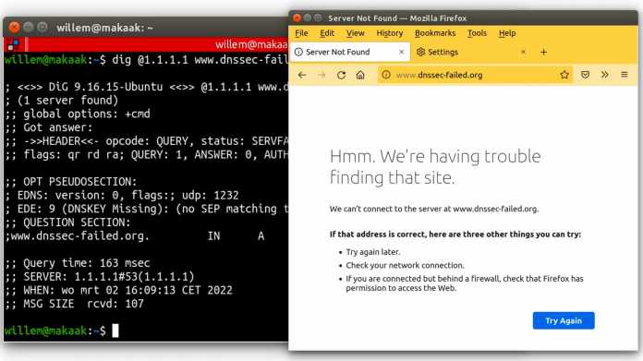Click 'QUESTION SECTION:' terminal line

tap(67, 223)
